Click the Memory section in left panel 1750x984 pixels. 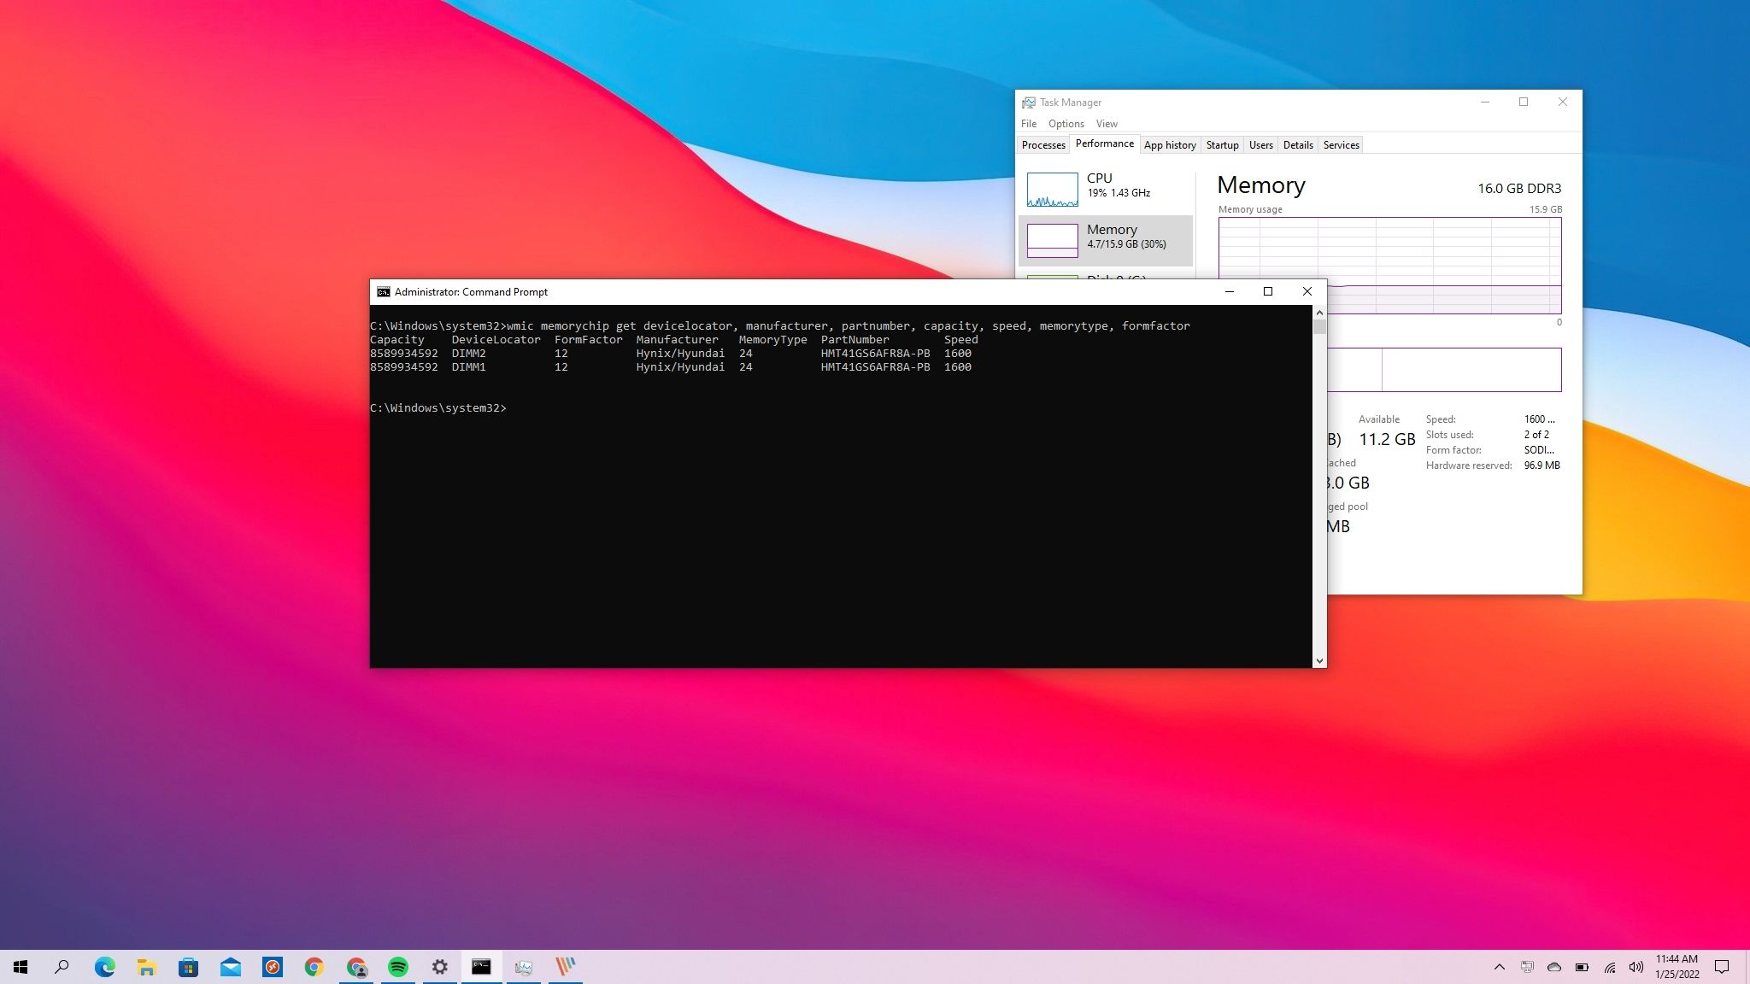tap(1107, 237)
